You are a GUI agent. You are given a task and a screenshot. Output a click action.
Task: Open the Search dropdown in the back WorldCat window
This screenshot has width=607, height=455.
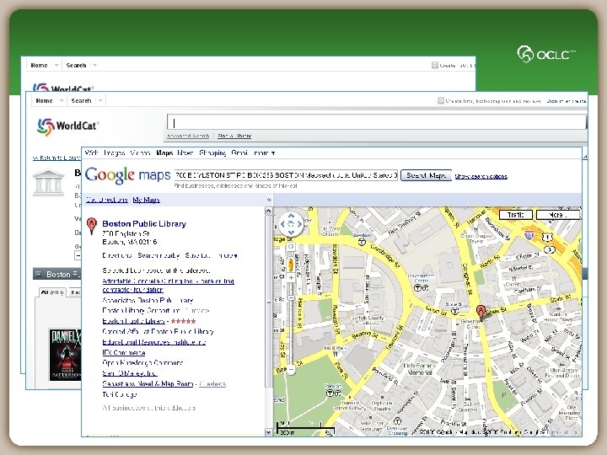point(94,65)
